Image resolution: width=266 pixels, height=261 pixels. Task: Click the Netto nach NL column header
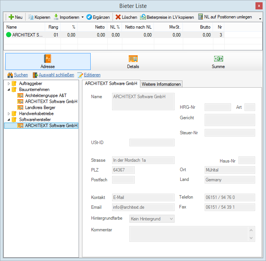tap(138, 27)
